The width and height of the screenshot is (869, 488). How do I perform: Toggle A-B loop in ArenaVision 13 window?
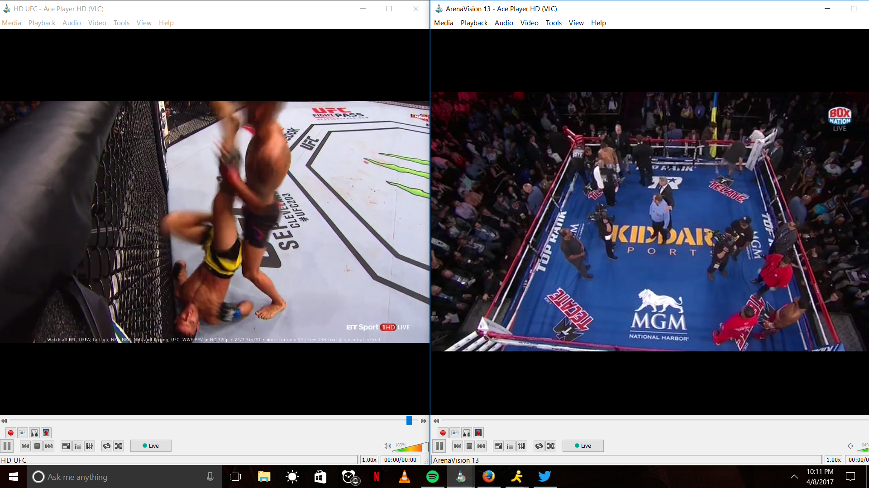tap(467, 433)
